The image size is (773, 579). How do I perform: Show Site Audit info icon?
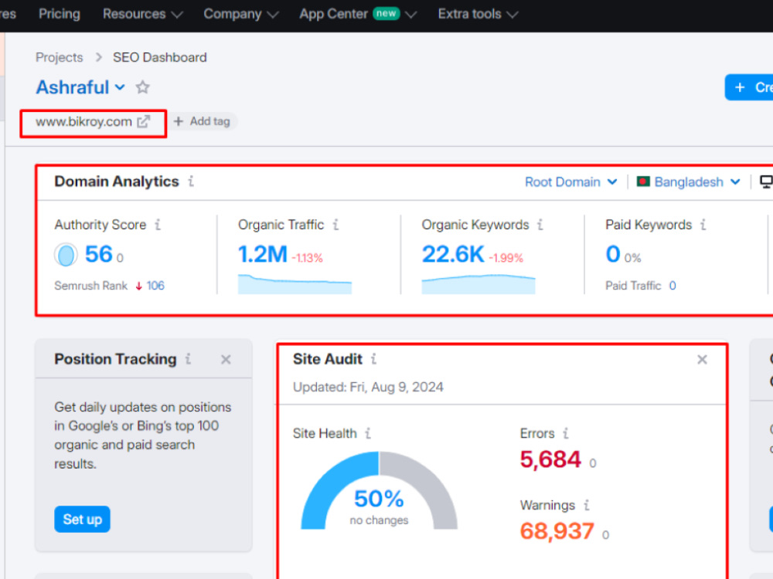click(373, 359)
